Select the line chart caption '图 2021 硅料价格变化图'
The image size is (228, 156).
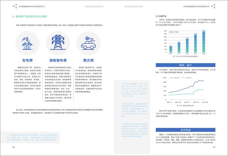point(185,105)
